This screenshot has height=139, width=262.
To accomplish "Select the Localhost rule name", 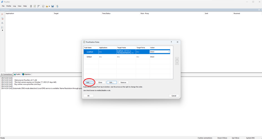I will 90,52.
